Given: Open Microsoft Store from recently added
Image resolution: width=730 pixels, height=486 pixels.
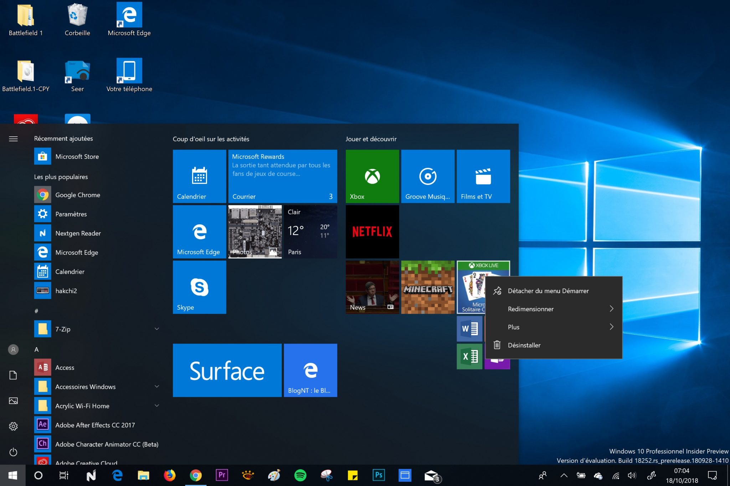Looking at the screenshot, I should (97, 156).
